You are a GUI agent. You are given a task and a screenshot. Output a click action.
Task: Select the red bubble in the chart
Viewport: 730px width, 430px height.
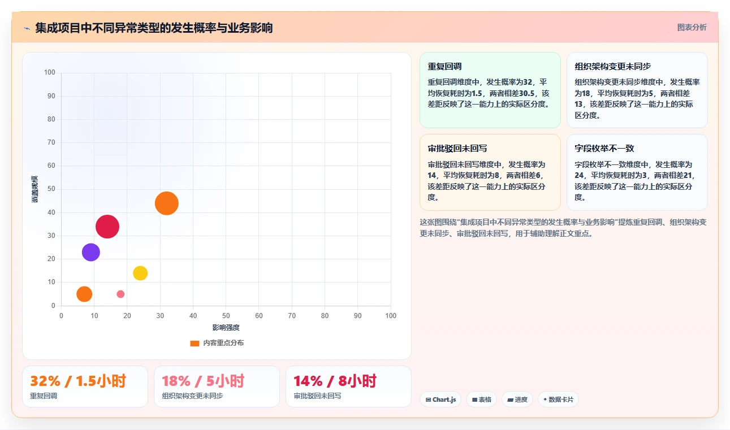(107, 227)
